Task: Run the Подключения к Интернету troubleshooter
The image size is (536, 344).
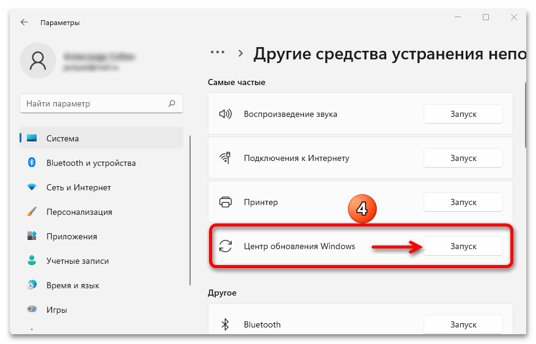Action: pos(463,158)
